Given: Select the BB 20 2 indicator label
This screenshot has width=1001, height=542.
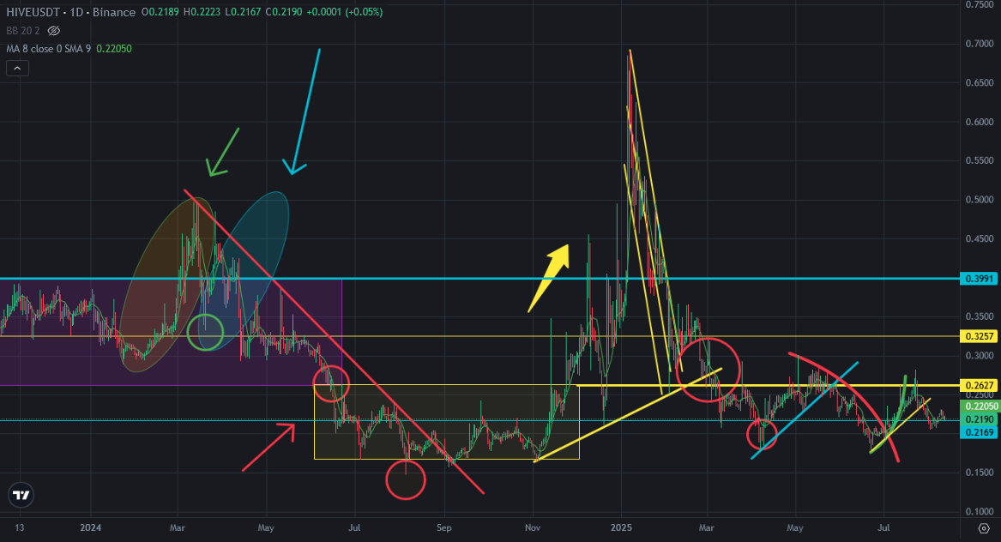Looking at the screenshot, I should 23,31.
